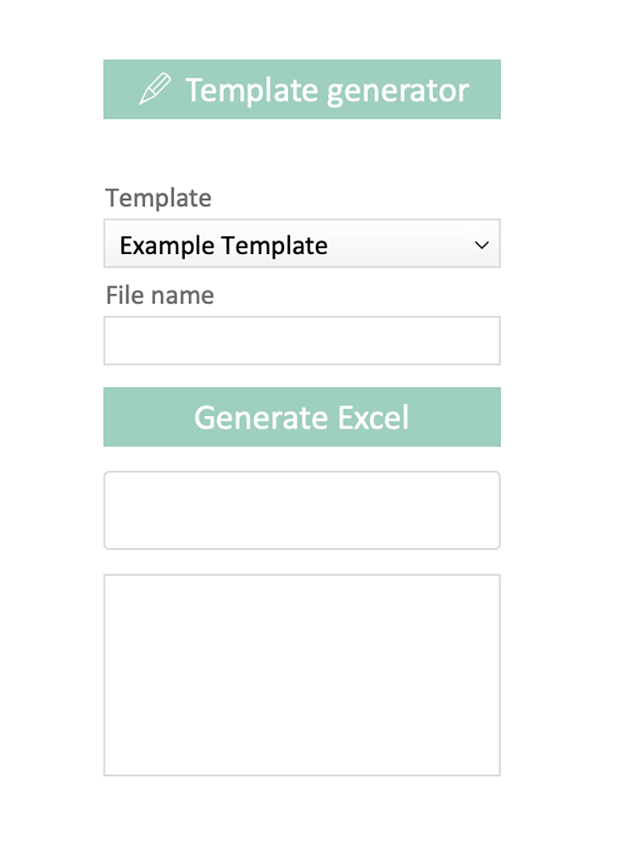
Task: Expand the Example Template combo box list
Action: pos(302,244)
